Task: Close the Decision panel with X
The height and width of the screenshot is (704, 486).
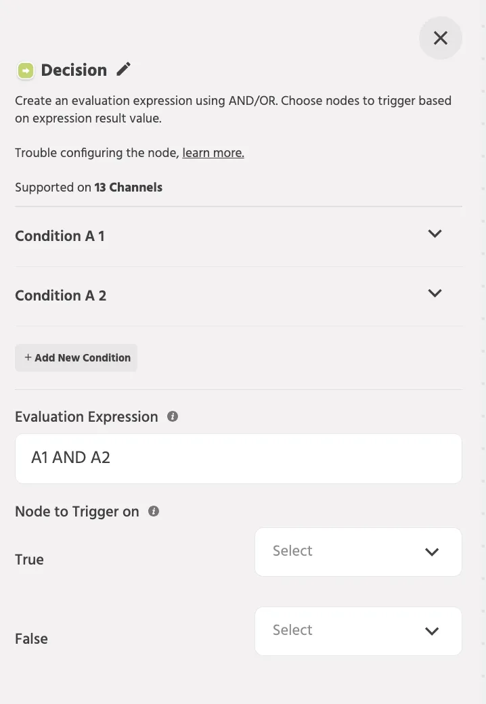Action: coord(440,38)
